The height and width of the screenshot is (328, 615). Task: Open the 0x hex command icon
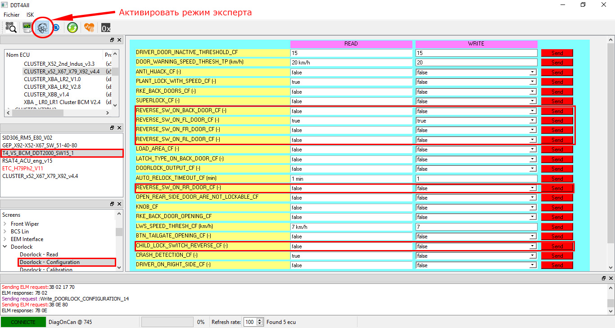pos(106,27)
